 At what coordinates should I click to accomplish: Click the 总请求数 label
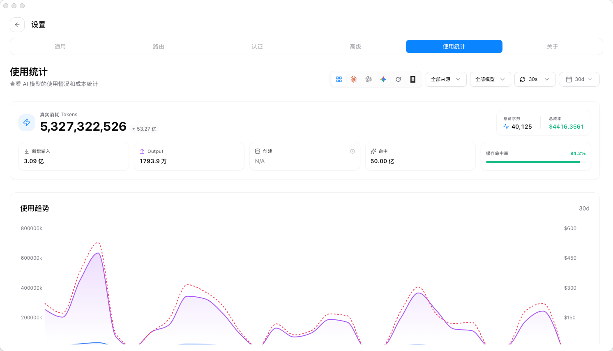[x=512, y=119]
